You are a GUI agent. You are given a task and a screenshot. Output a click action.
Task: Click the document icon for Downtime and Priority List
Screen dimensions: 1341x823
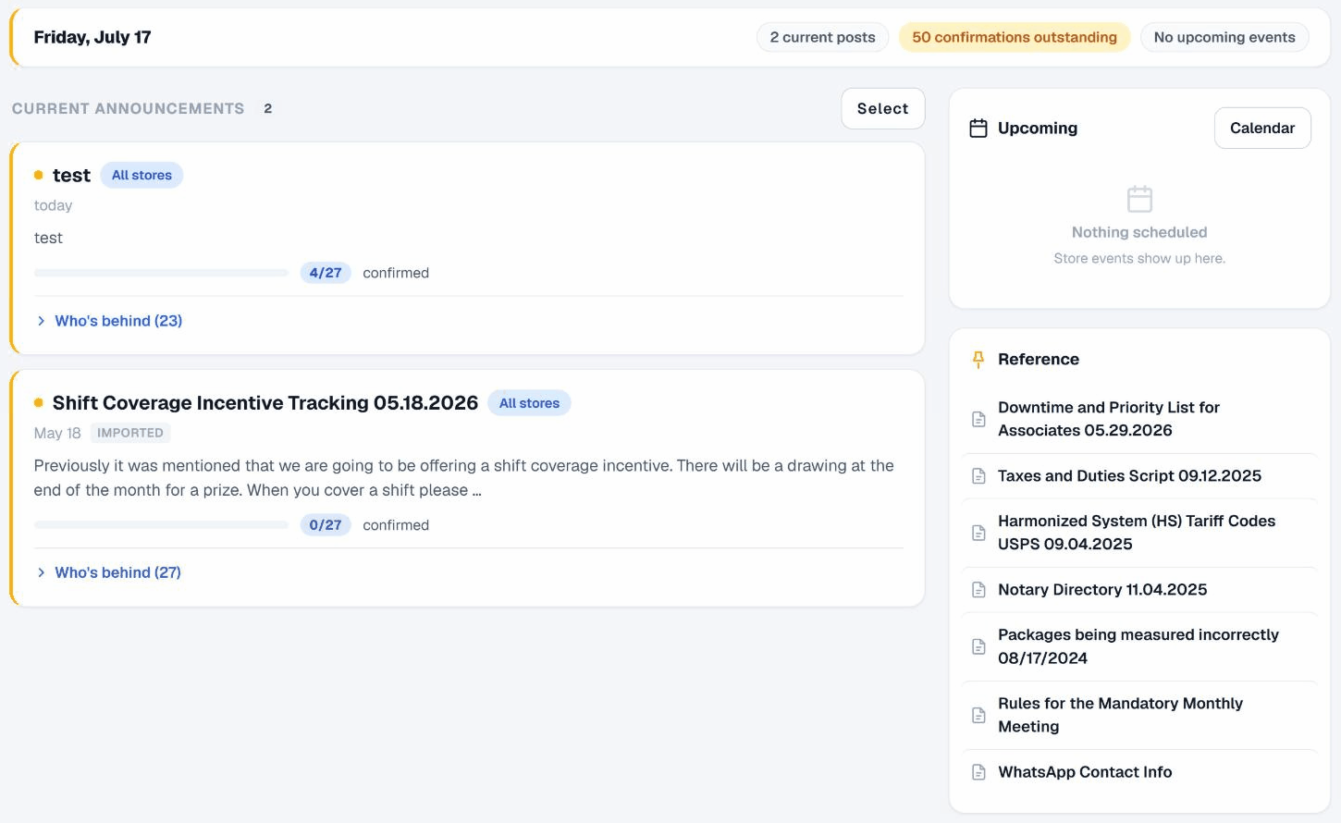click(x=978, y=419)
